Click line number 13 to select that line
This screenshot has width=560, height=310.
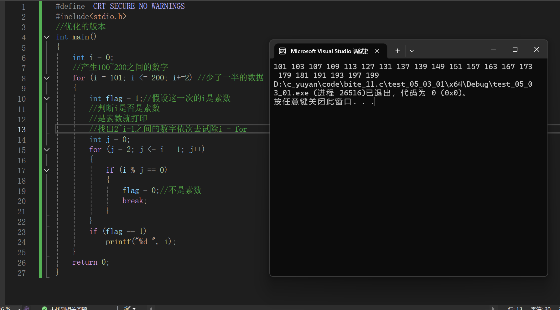(x=22, y=130)
